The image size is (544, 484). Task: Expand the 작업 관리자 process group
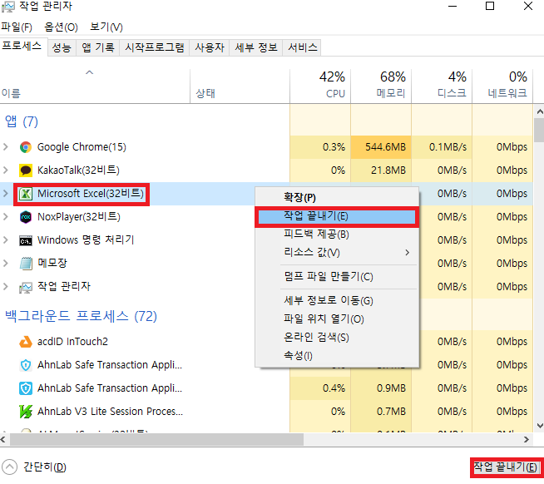point(6,287)
